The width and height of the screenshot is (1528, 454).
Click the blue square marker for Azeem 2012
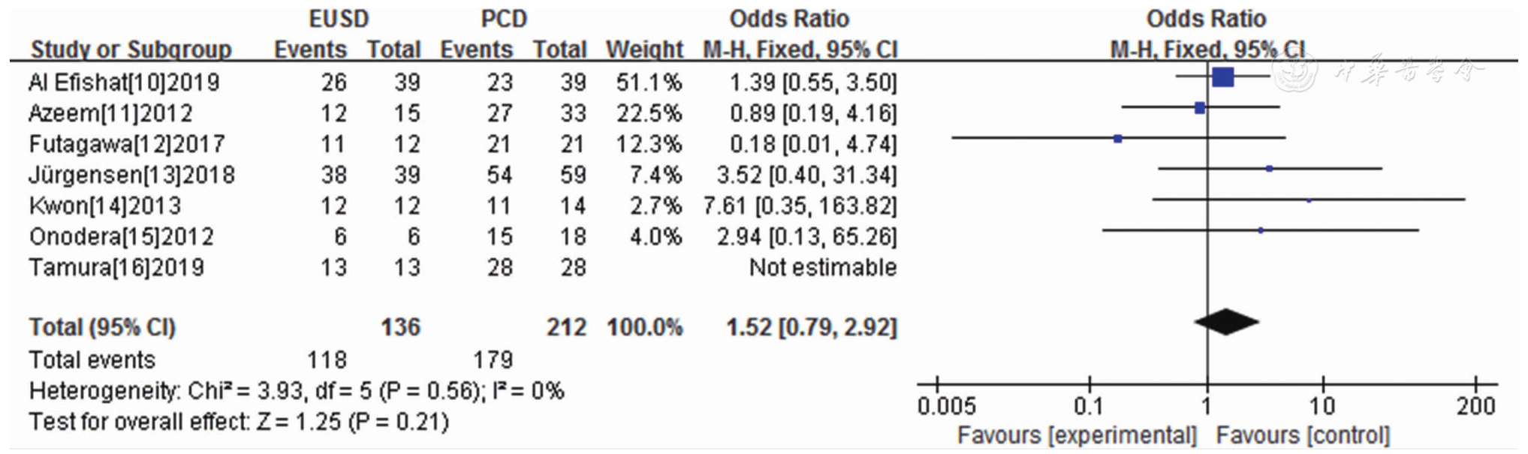[x=1200, y=108]
